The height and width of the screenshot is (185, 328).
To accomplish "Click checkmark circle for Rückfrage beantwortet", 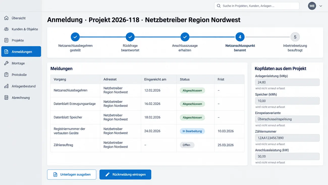I will (130, 37).
